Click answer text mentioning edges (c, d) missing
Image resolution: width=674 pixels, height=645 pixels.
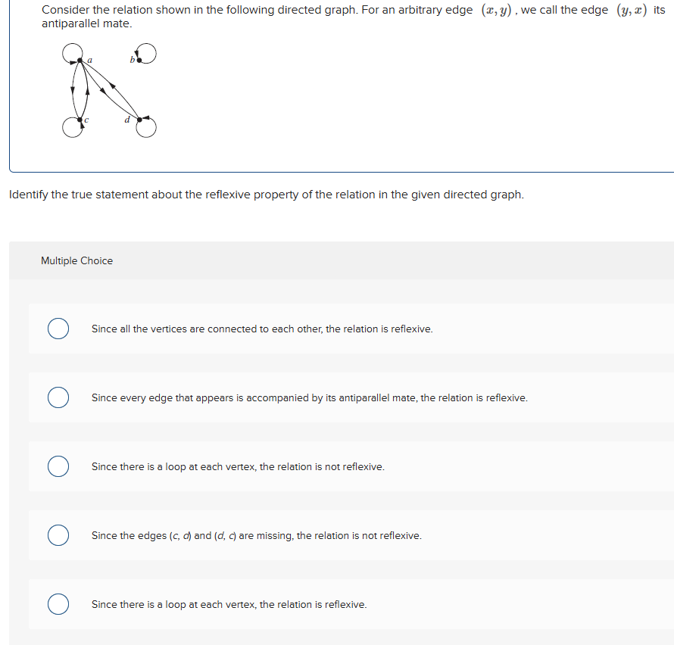click(256, 536)
